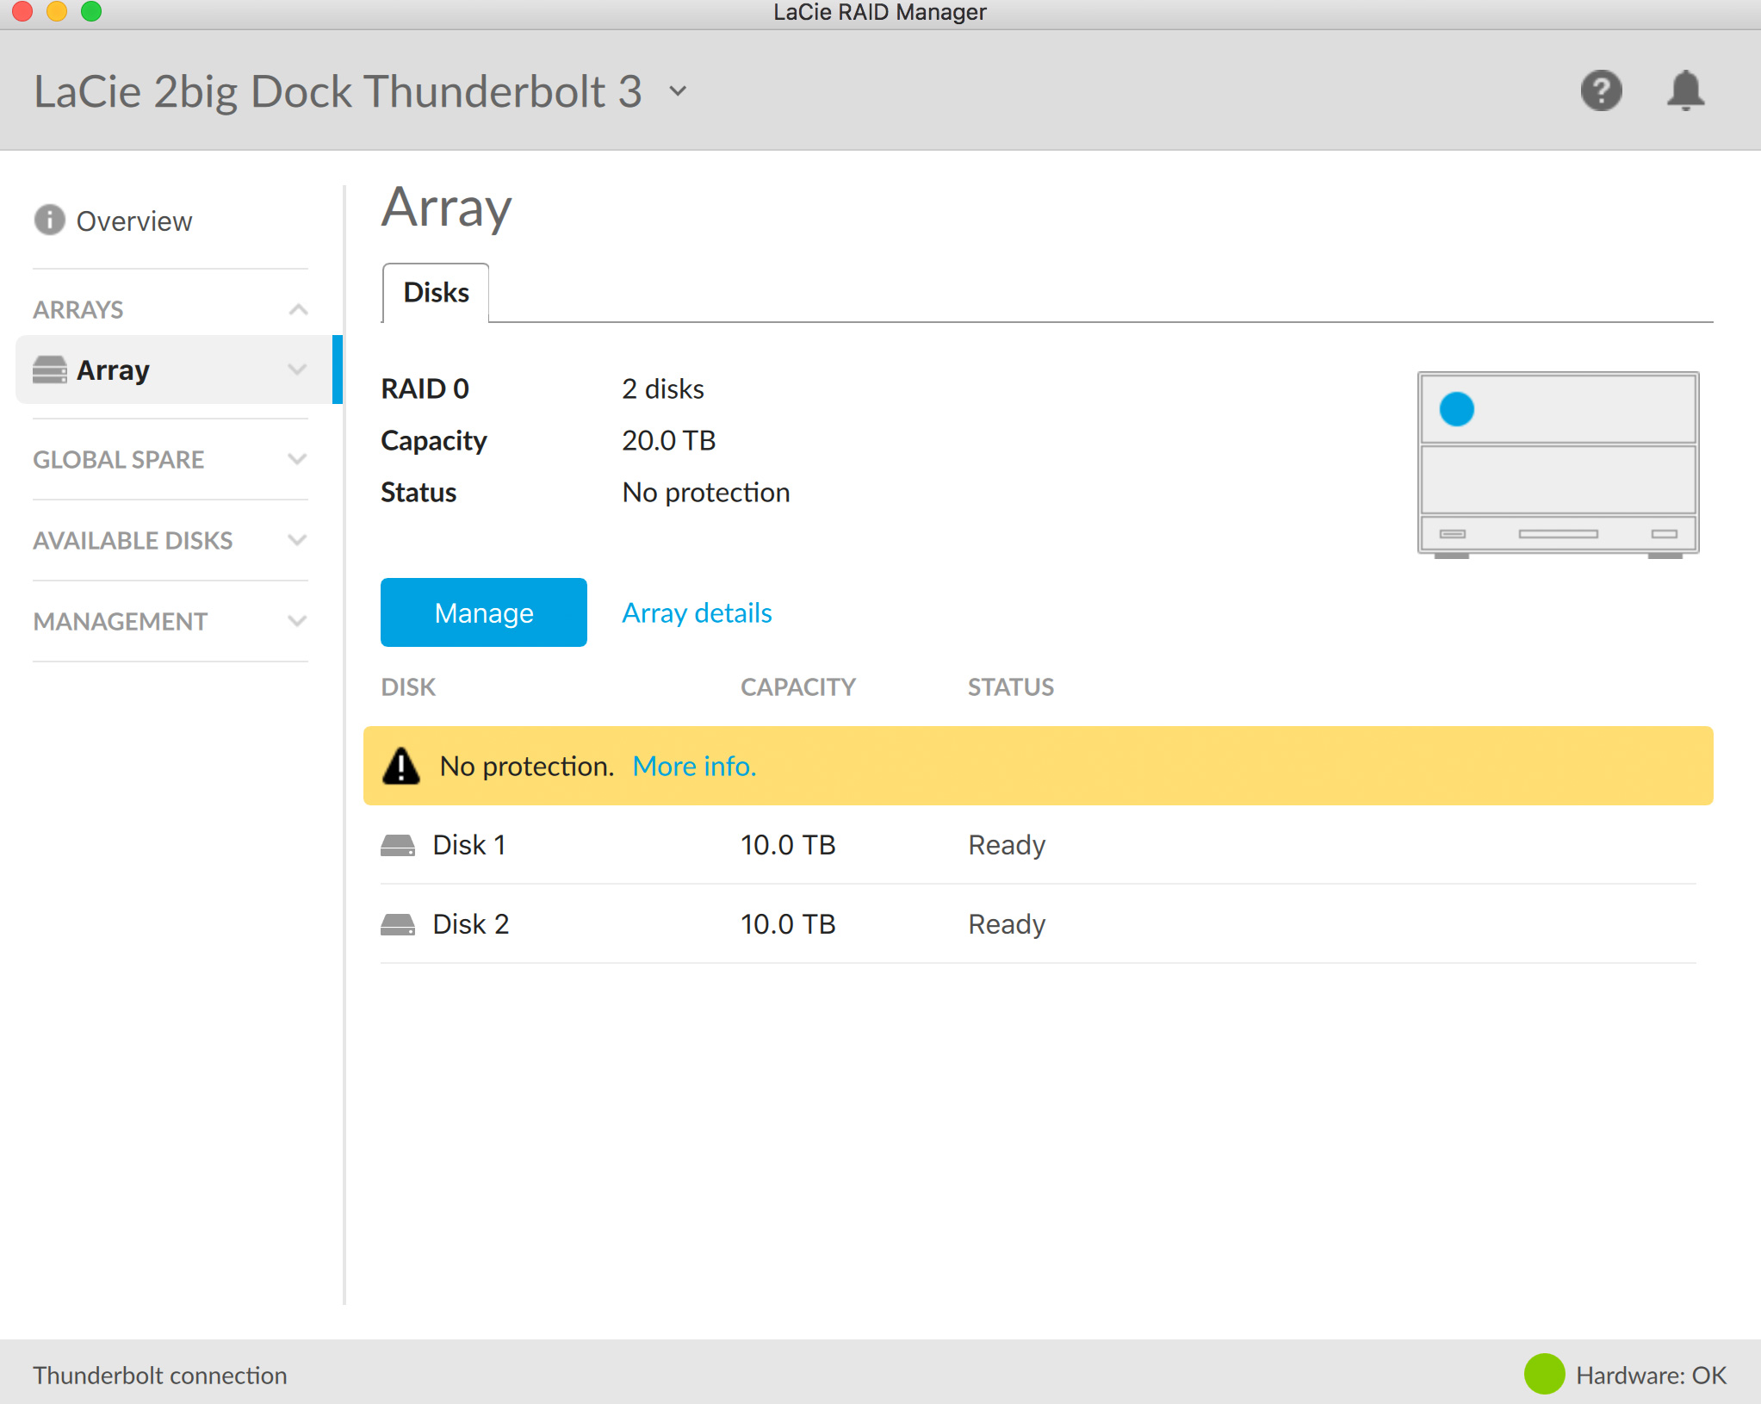Expand the Array item chevron in sidebar
The height and width of the screenshot is (1404, 1761).
[x=297, y=370]
